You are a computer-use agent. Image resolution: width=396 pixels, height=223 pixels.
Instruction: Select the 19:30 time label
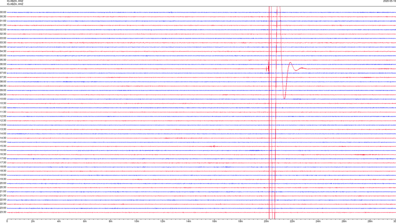3,179
